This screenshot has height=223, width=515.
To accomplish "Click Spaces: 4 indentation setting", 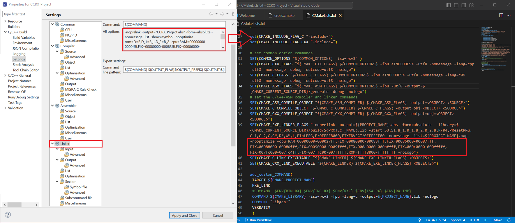I will click(458, 220).
